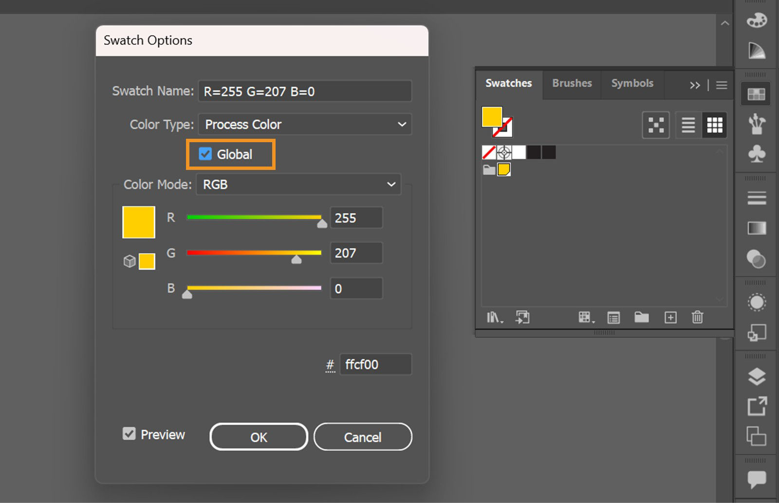
Task: Create a New Color Group via the folder icon
Action: 642,317
